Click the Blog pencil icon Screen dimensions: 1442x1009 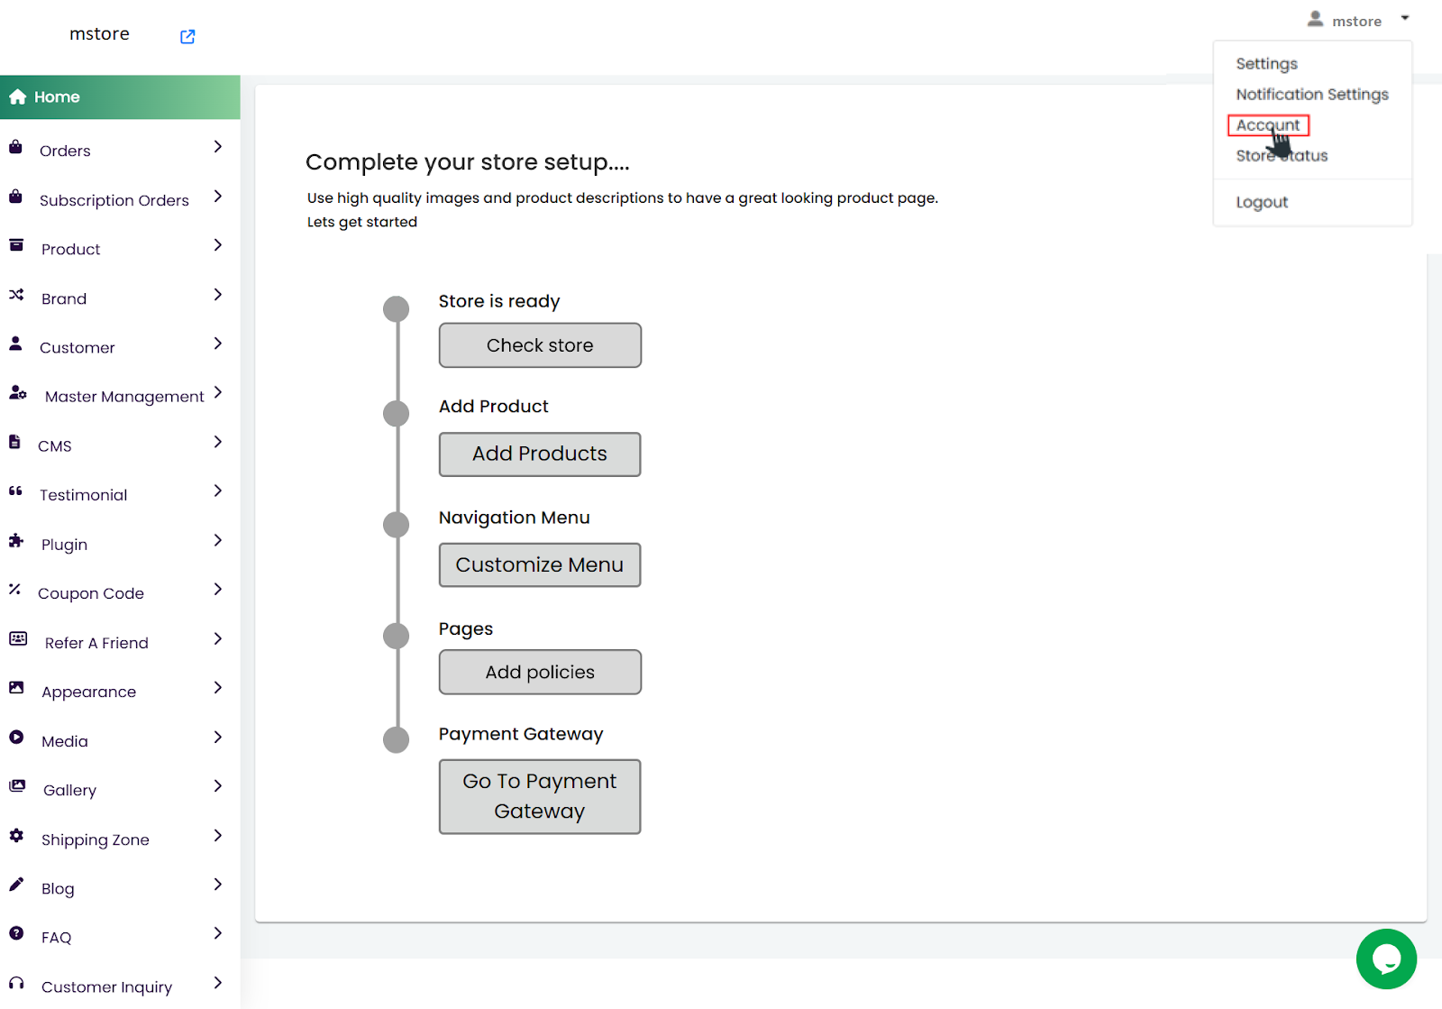16,885
